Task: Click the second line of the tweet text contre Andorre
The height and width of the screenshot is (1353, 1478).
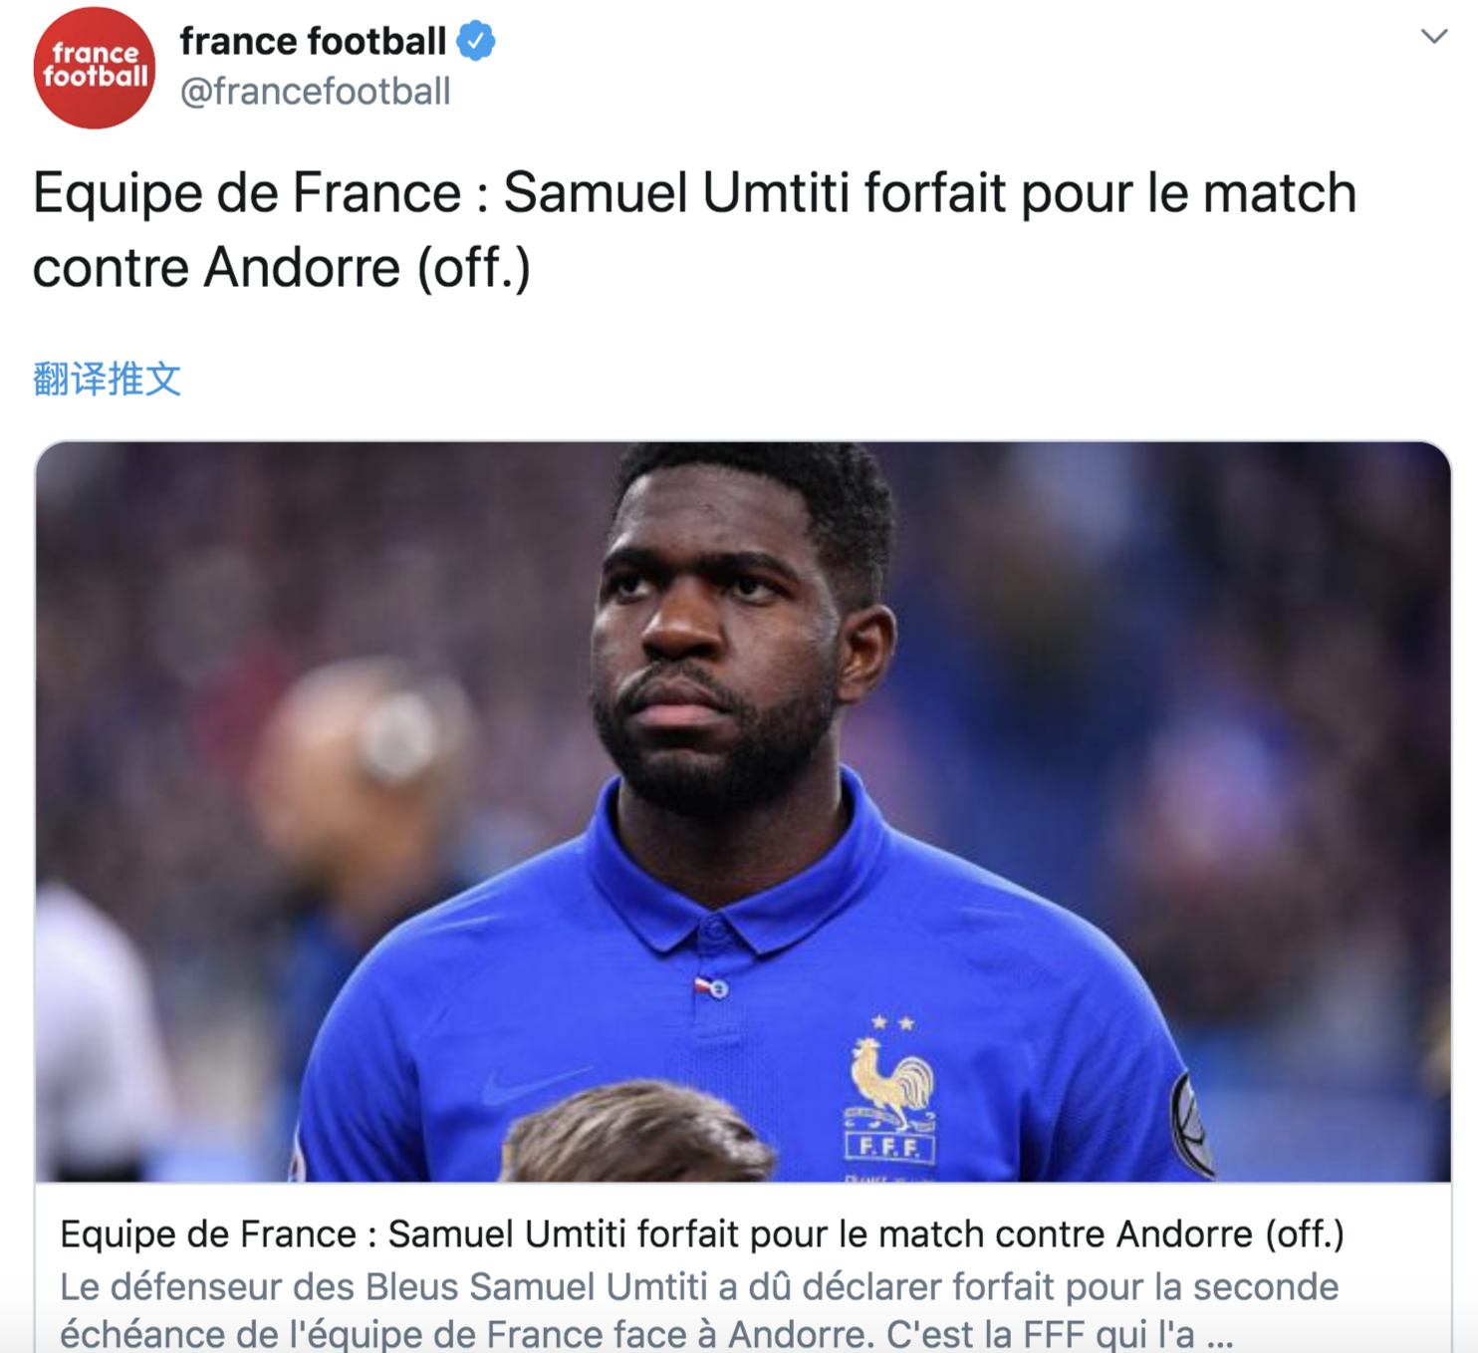Action: tap(282, 268)
